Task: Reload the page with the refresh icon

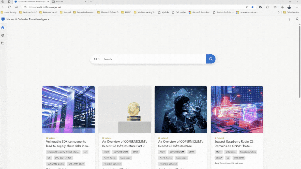Action: pyautogui.click(x=10, y=7)
